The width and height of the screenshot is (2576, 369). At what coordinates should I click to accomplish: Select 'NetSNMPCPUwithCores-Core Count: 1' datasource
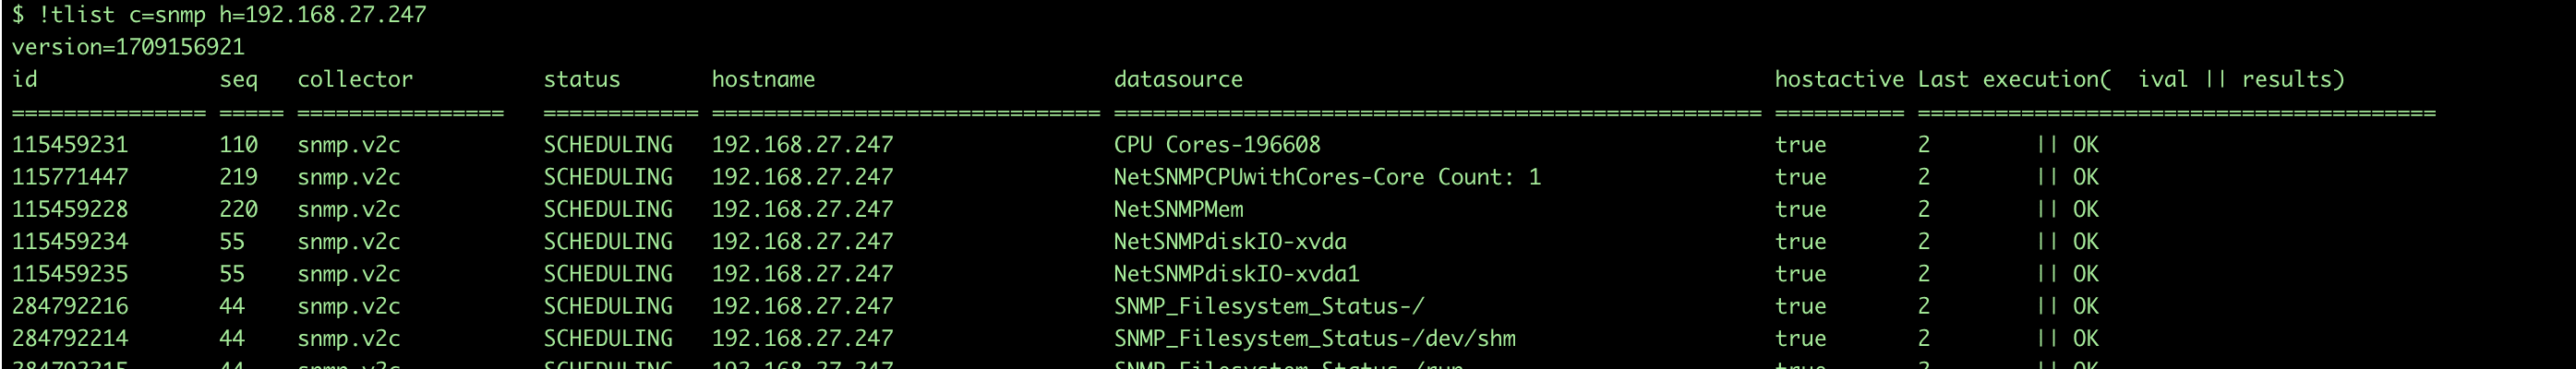1327,177
